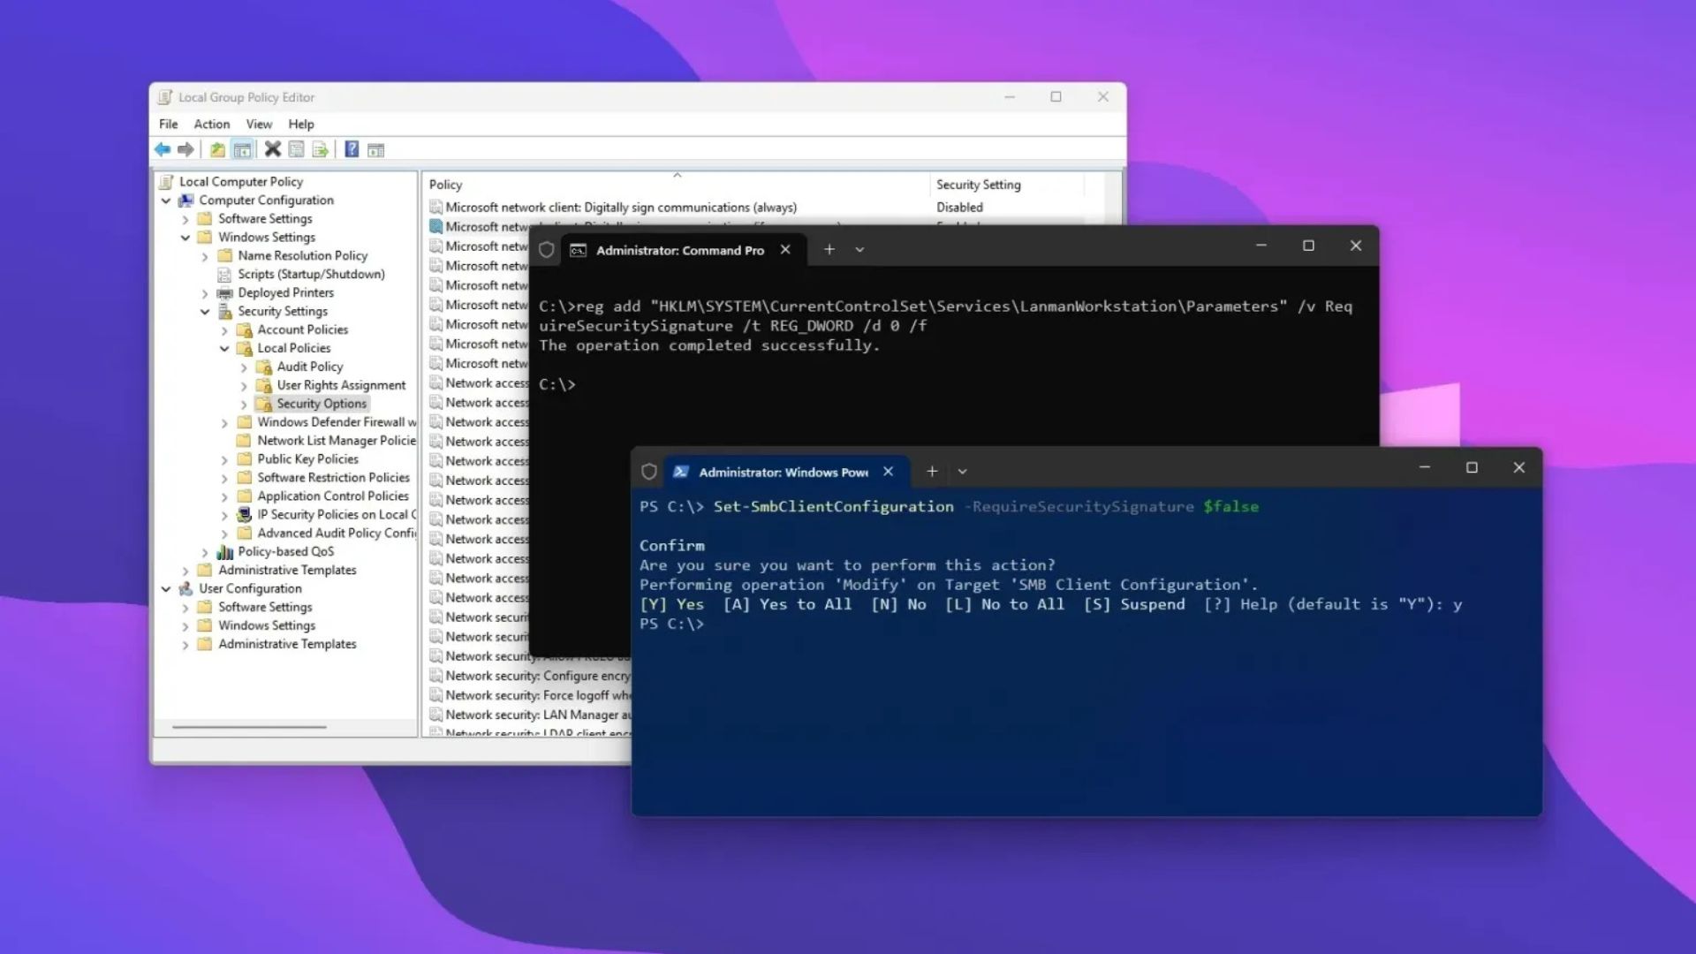Click the blue Help question-mark icon

pyautogui.click(x=352, y=149)
